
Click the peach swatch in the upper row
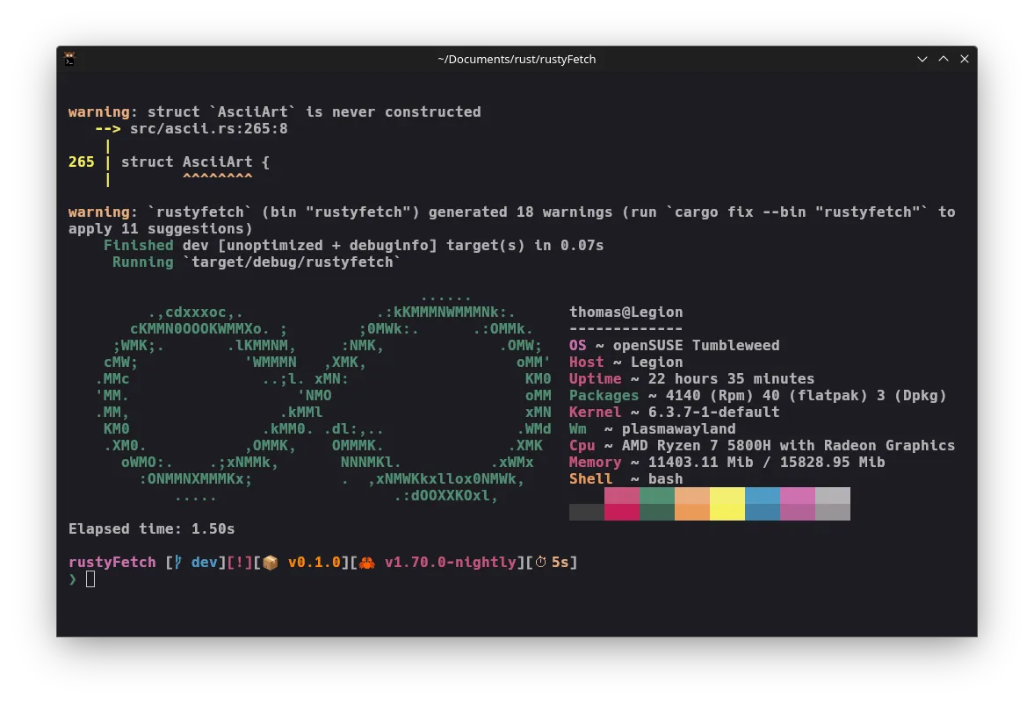click(x=691, y=496)
